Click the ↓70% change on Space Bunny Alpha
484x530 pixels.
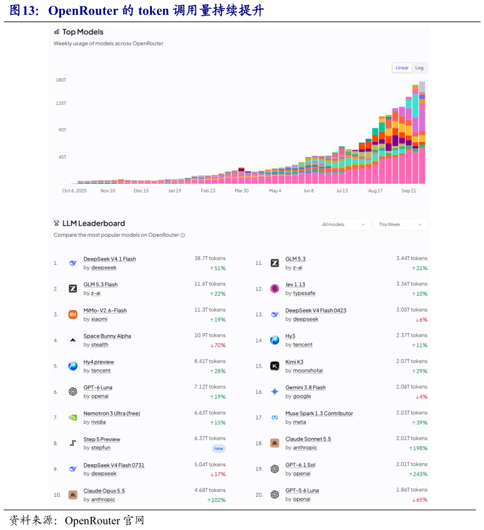[218, 345]
